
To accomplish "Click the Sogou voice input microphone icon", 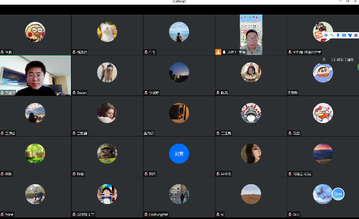I will pyautogui.click(x=338, y=35).
